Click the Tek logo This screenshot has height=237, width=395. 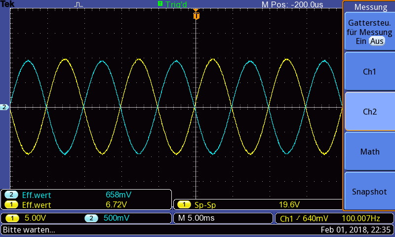[7, 4]
